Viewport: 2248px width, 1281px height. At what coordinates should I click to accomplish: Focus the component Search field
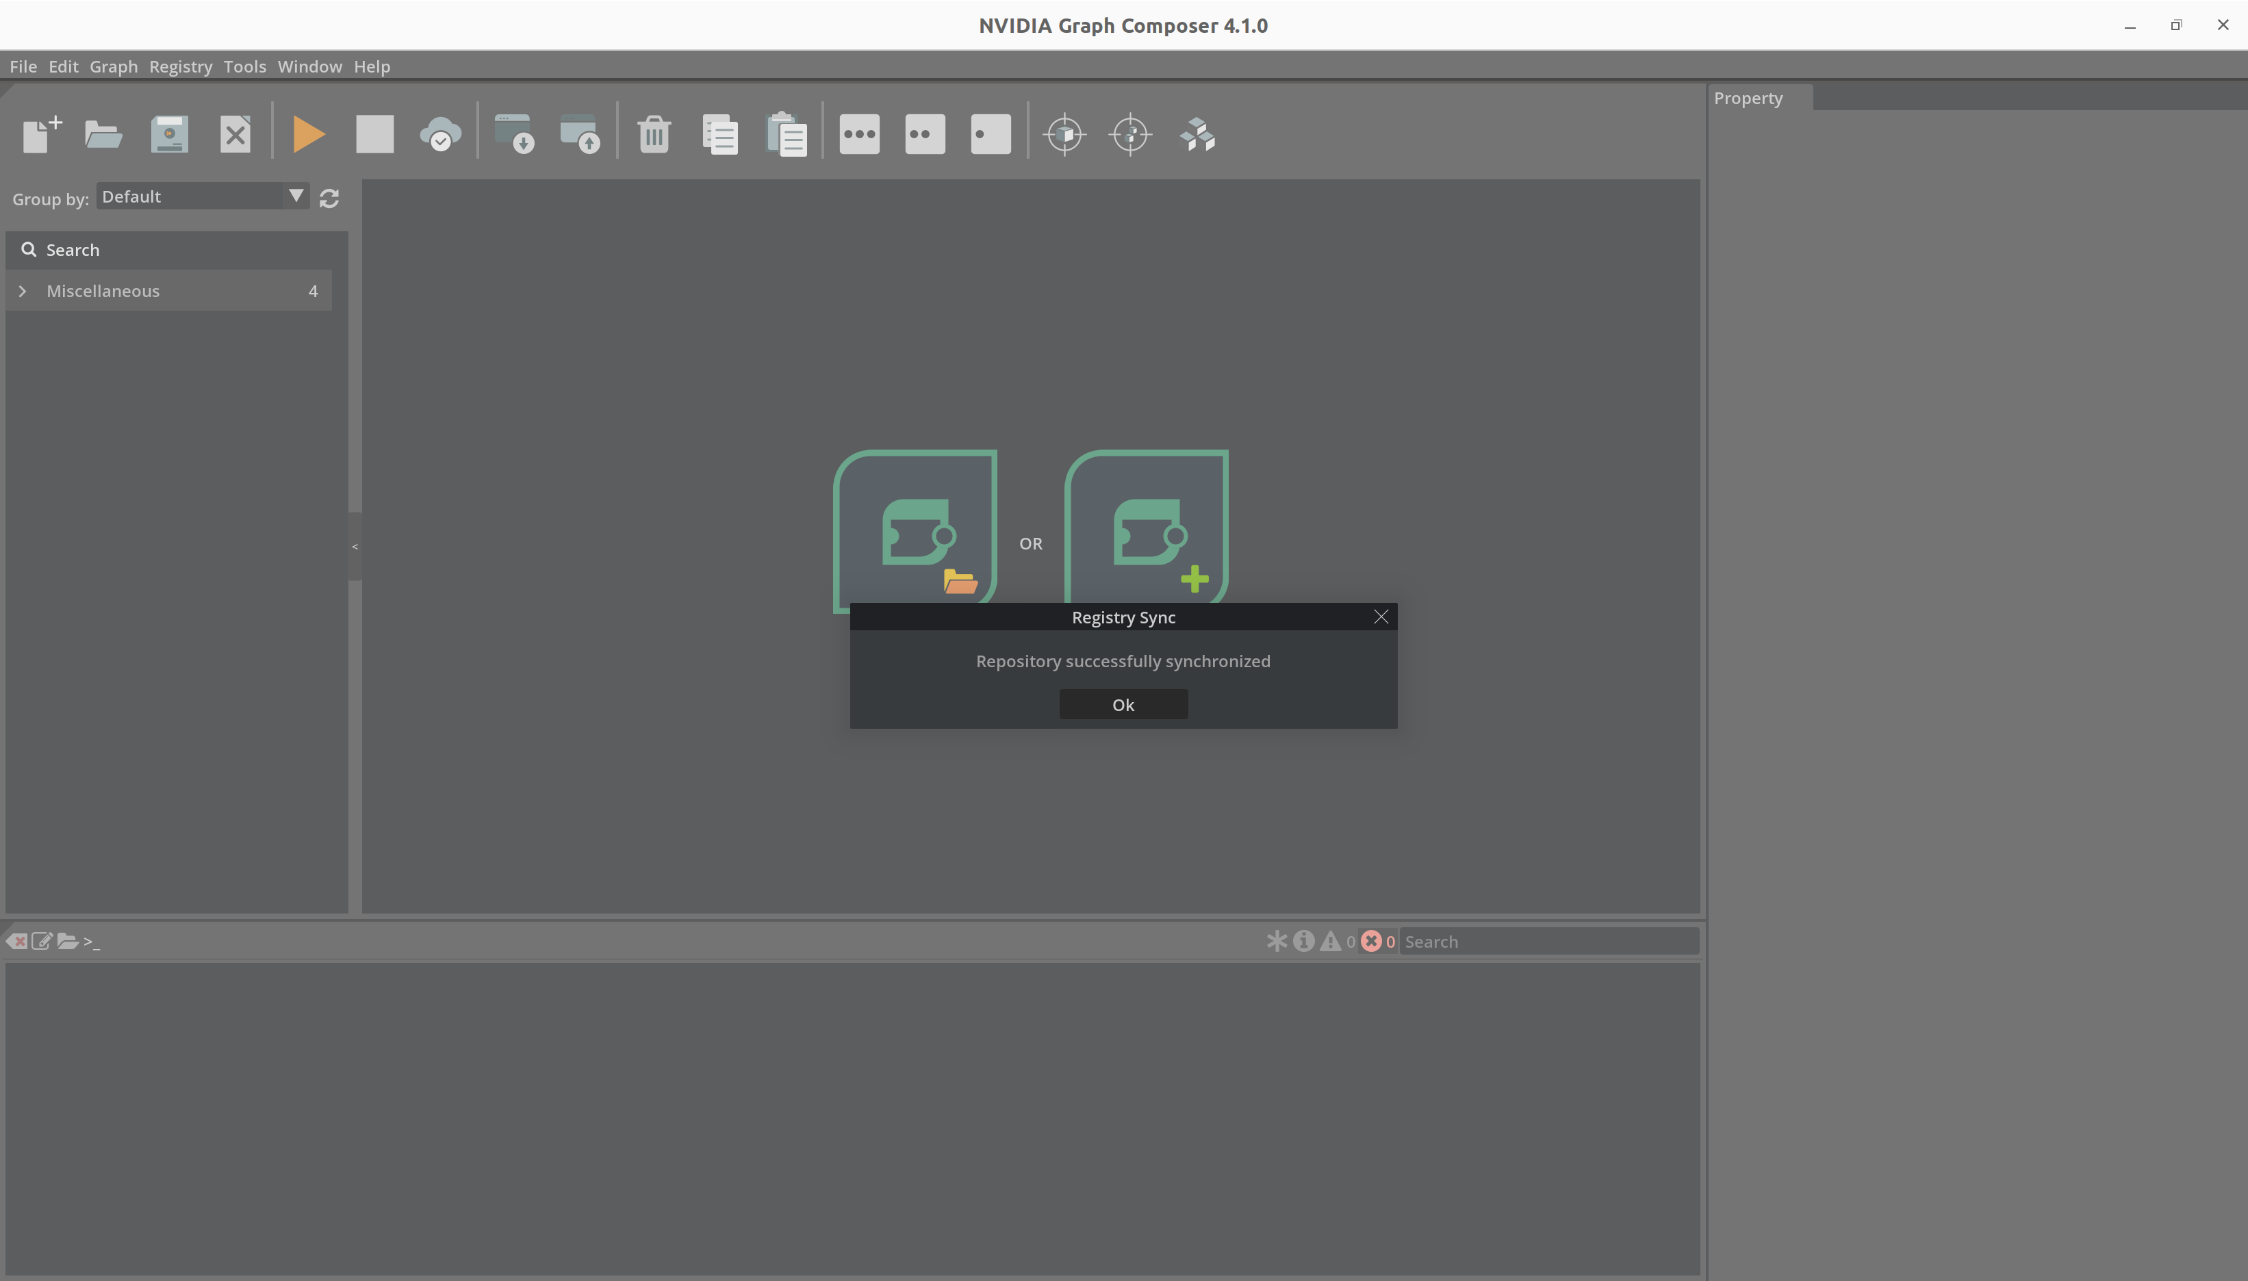[x=177, y=250]
